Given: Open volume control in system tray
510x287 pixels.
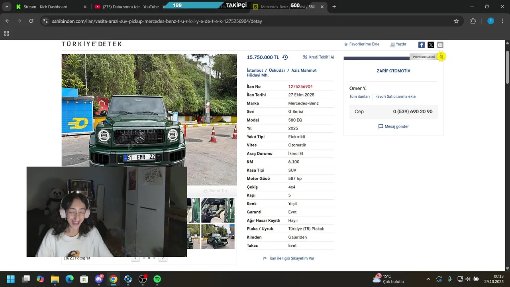Looking at the screenshot, I should 468,279.
